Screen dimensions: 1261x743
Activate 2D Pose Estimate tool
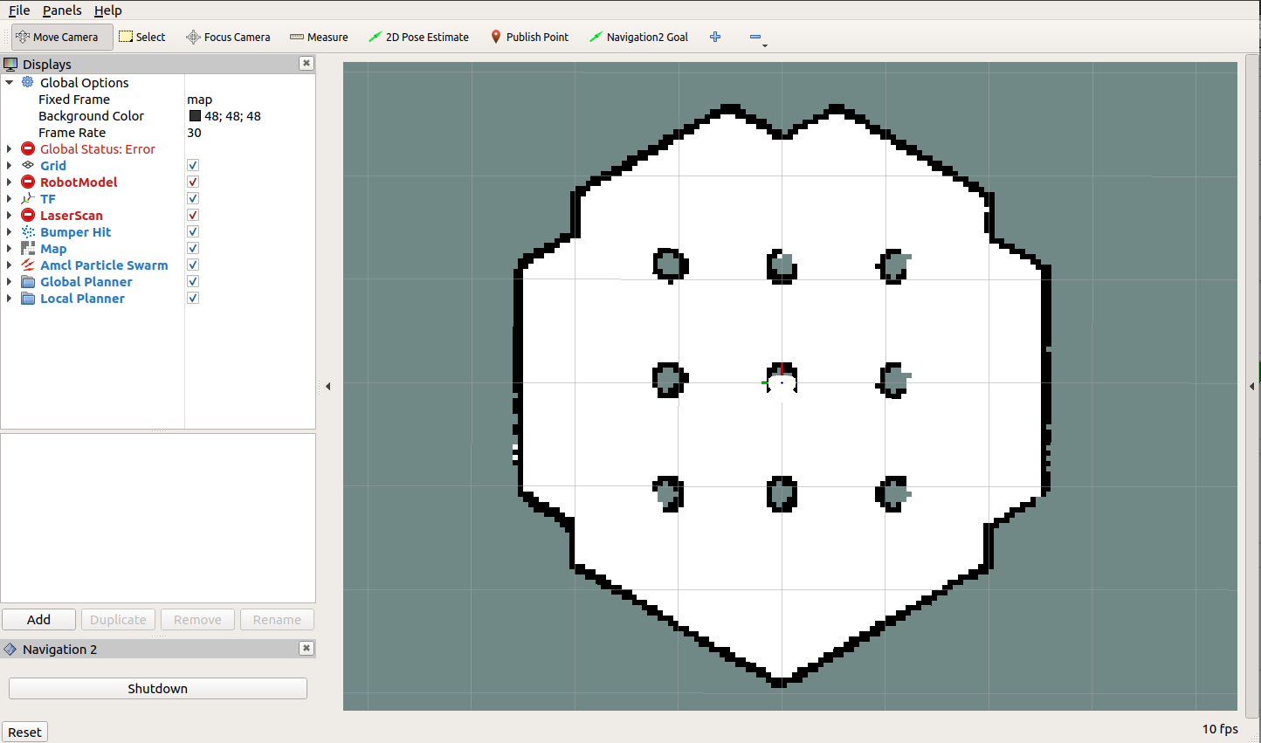point(418,37)
